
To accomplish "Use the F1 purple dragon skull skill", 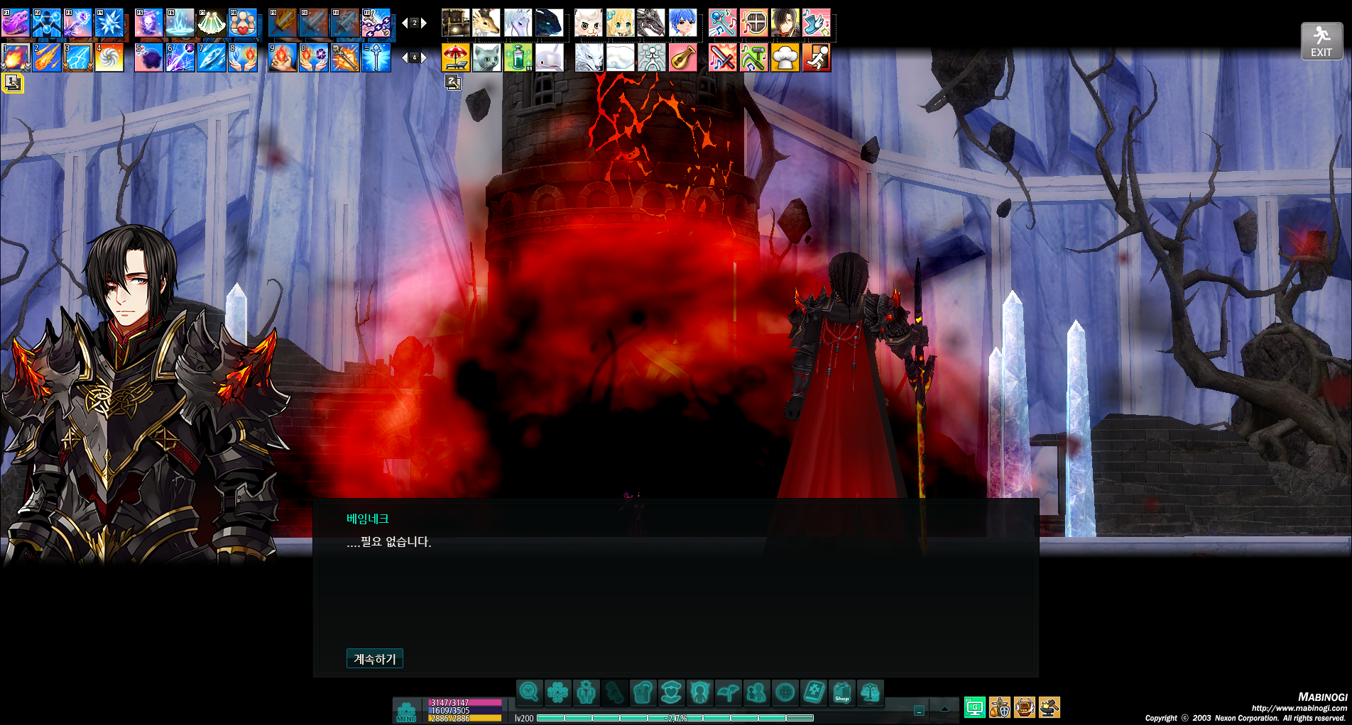I will (x=16, y=23).
